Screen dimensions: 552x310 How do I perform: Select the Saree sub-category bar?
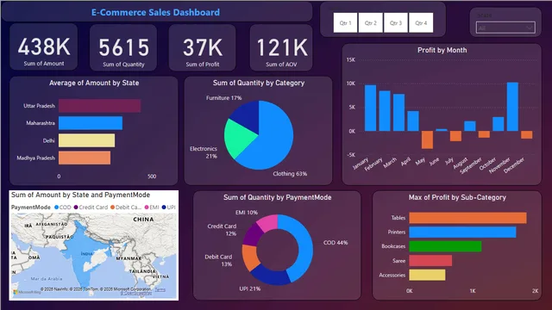click(x=430, y=261)
